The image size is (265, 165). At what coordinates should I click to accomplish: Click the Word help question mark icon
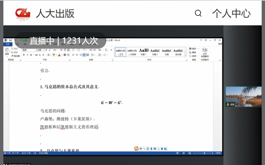coord(201,40)
